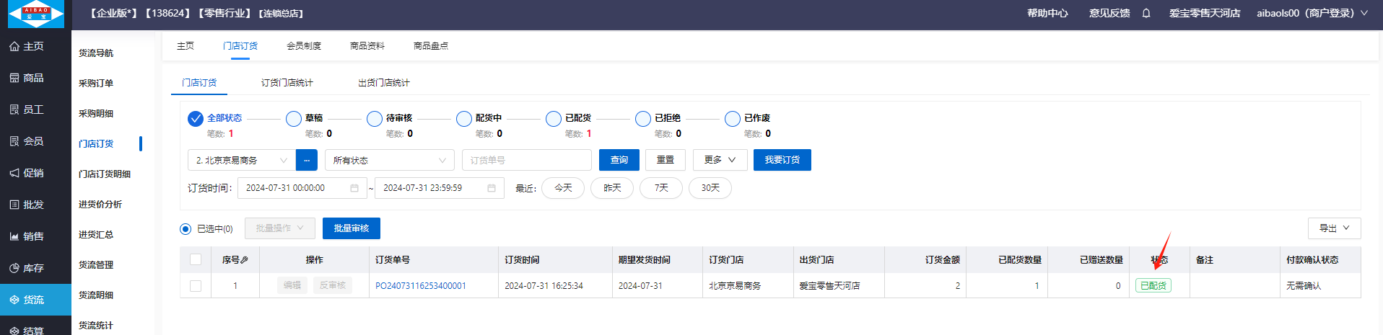
Task: Click the notification bell icon
Action: tap(1146, 13)
